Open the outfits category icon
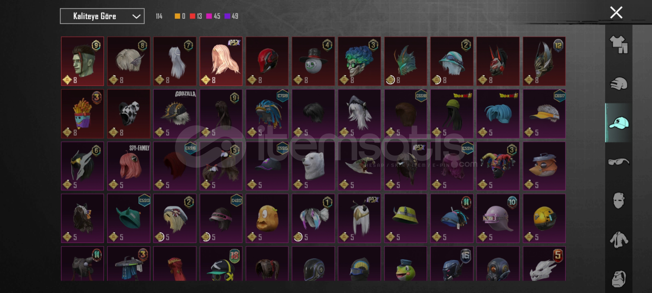 tap(619, 44)
